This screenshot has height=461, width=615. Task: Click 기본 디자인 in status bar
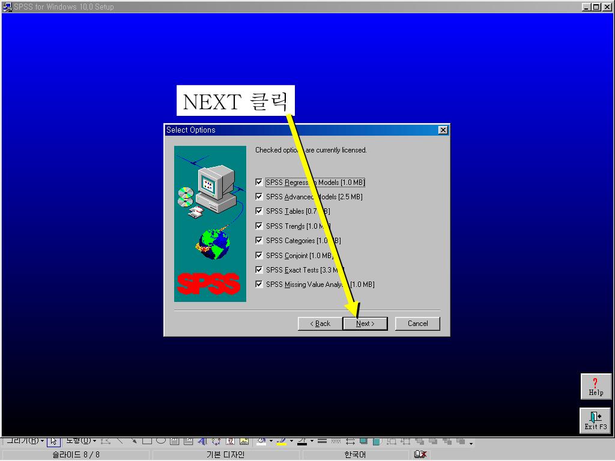[226, 455]
